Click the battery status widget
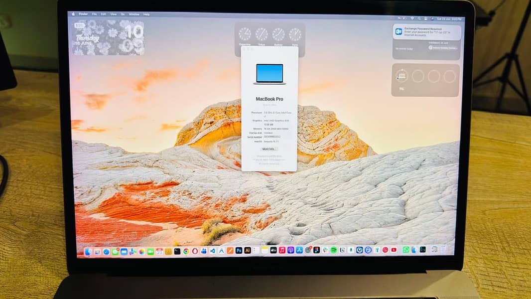Screen dimensions: 531x299 pyautogui.click(x=425, y=80)
